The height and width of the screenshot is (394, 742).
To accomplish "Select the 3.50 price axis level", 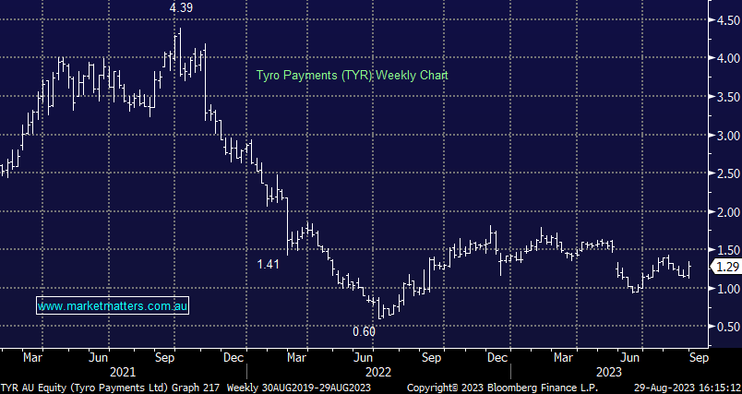I will point(725,96).
